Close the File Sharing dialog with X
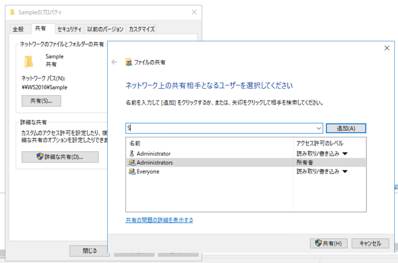The width and height of the screenshot is (398, 263). tap(387, 48)
